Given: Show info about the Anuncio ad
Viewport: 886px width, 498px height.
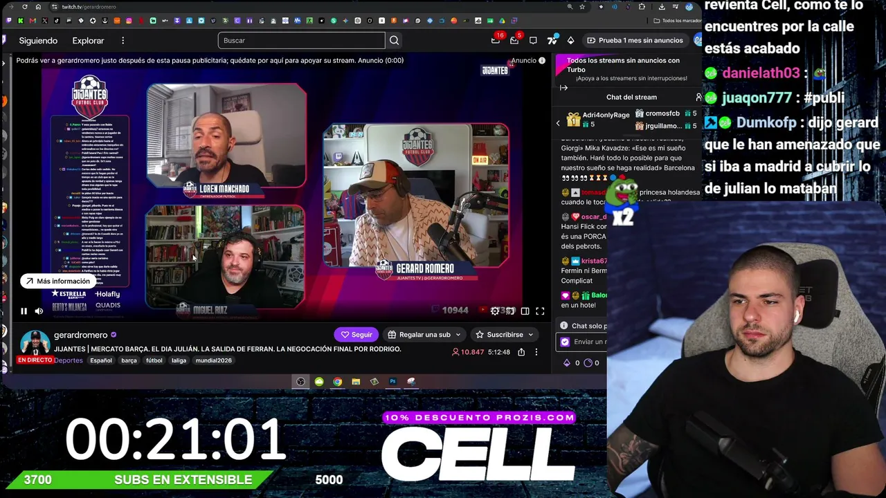Looking at the screenshot, I should tap(542, 61).
